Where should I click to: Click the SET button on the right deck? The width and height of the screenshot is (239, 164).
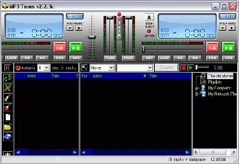tap(149, 58)
